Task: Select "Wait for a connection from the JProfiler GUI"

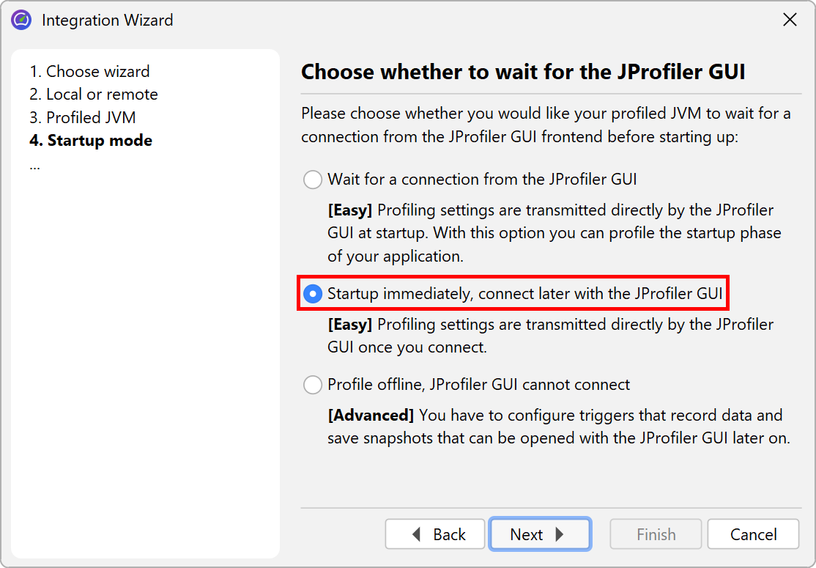Action: tap(314, 180)
